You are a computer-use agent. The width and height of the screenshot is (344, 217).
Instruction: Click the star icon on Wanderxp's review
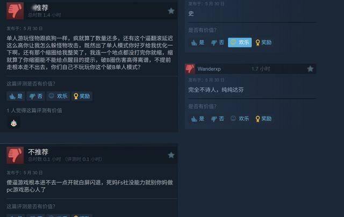coord(310,69)
